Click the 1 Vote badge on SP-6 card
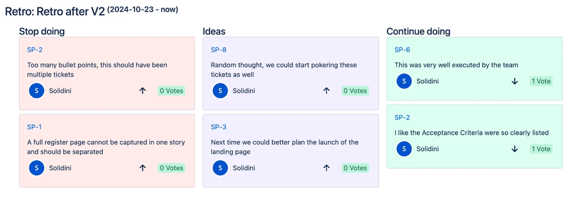The width and height of the screenshot is (573, 218). pos(541,81)
